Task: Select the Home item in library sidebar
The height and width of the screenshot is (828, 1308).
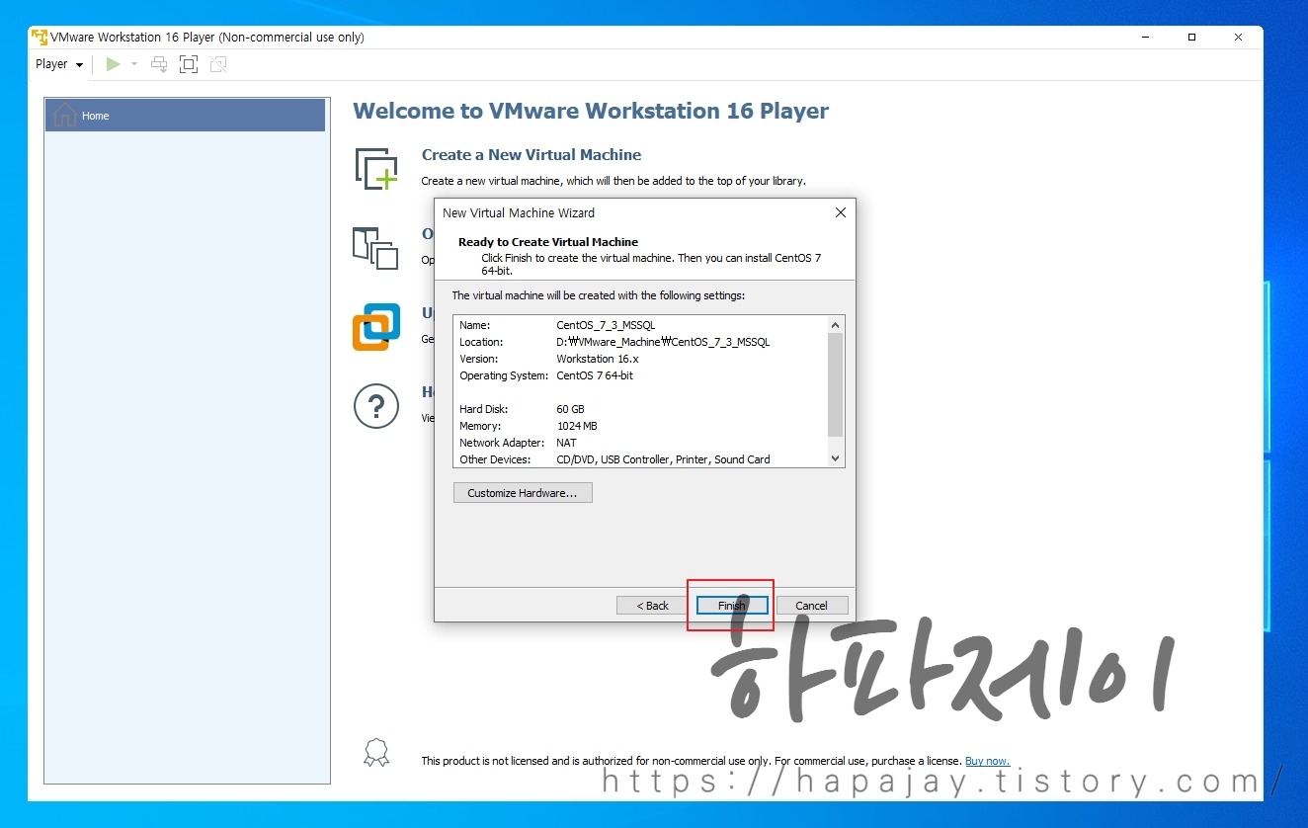Action: pos(185,116)
